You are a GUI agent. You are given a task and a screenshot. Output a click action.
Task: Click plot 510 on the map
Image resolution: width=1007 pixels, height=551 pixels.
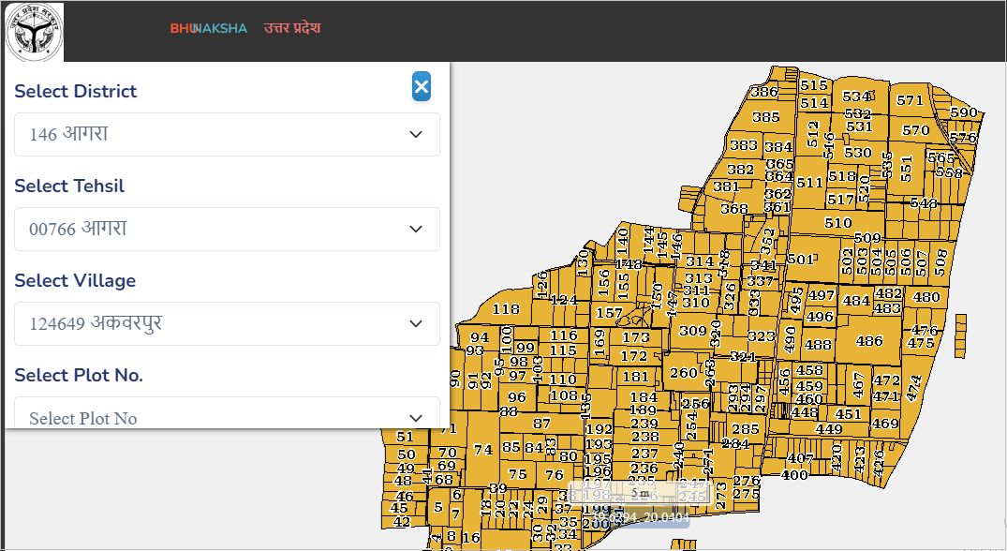coord(837,223)
